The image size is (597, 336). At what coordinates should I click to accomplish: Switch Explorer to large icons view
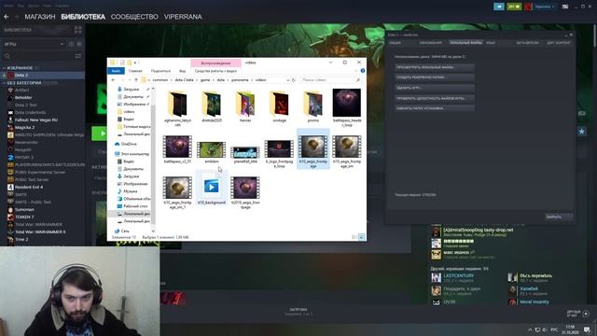tap(361, 237)
